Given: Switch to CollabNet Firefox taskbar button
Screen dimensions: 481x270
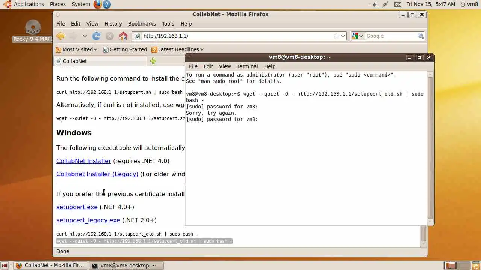Looking at the screenshot, I should tap(50, 265).
